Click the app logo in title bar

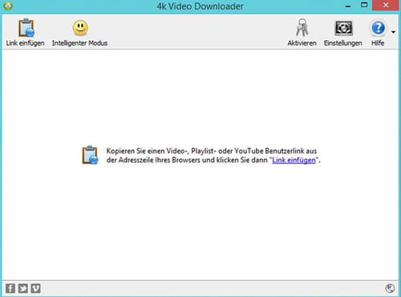tap(8, 6)
